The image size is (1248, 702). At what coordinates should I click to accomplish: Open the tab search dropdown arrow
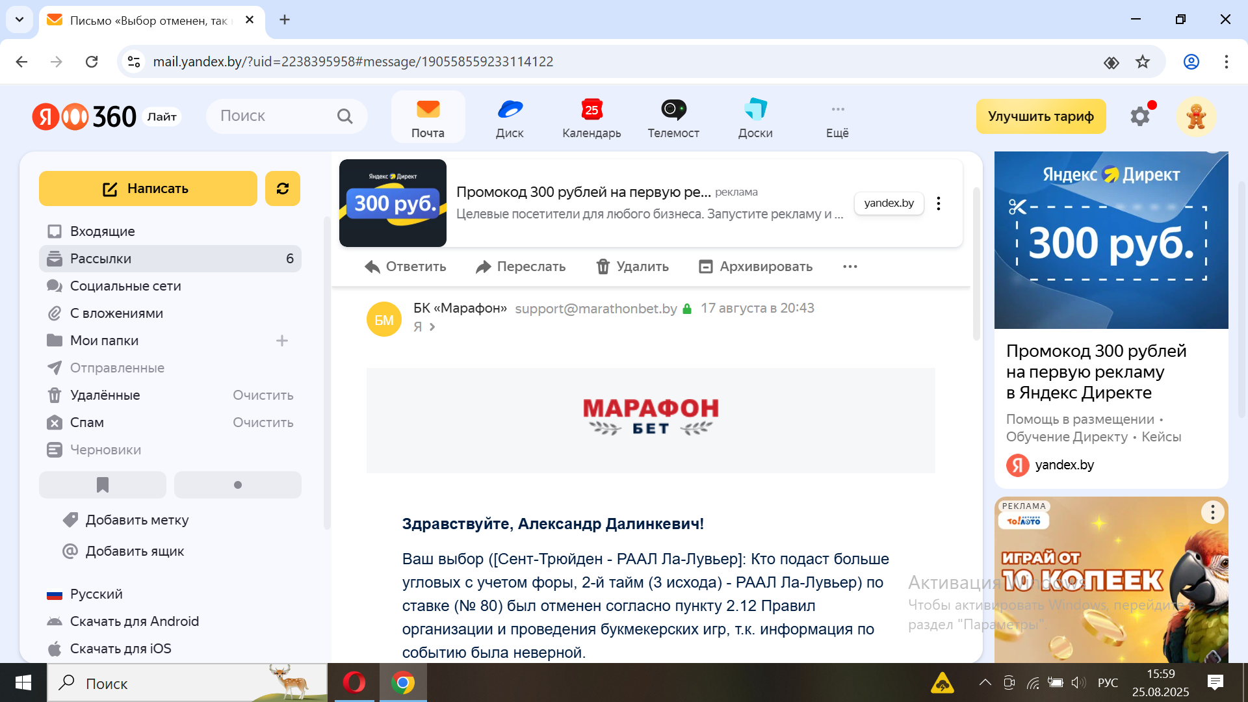[19, 19]
